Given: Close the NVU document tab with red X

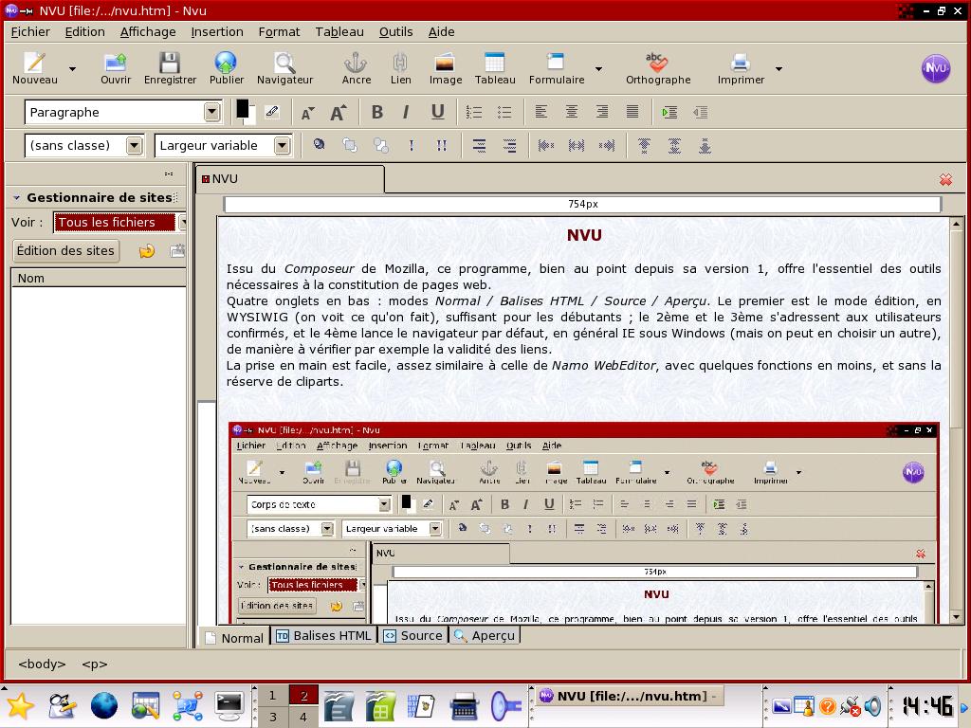Looking at the screenshot, I should point(945,179).
